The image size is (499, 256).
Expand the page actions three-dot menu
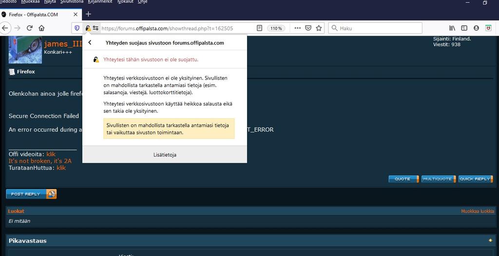pos(297,28)
